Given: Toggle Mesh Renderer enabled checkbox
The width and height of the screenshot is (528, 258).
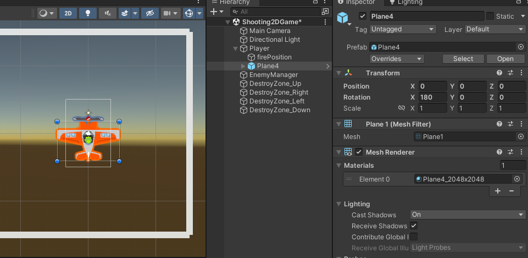Looking at the screenshot, I should (359, 152).
